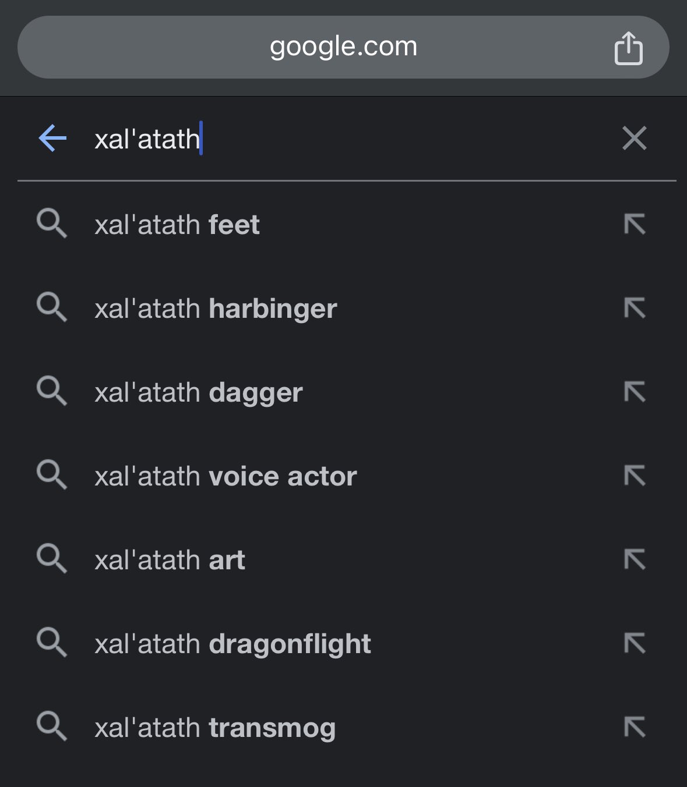Tap the blue back arrow
This screenshot has width=687, height=787.
(x=52, y=139)
